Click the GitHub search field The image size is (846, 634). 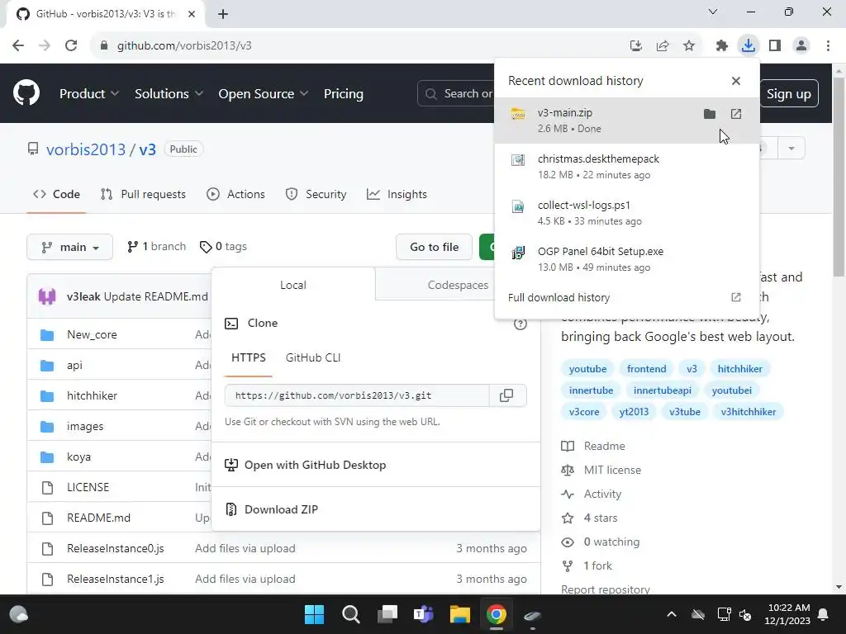coord(458,94)
